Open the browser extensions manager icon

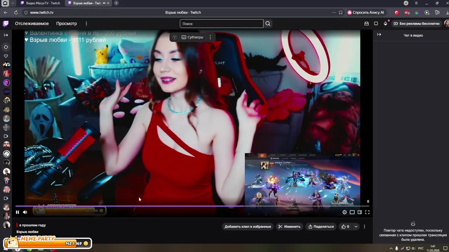pyautogui.click(x=437, y=12)
